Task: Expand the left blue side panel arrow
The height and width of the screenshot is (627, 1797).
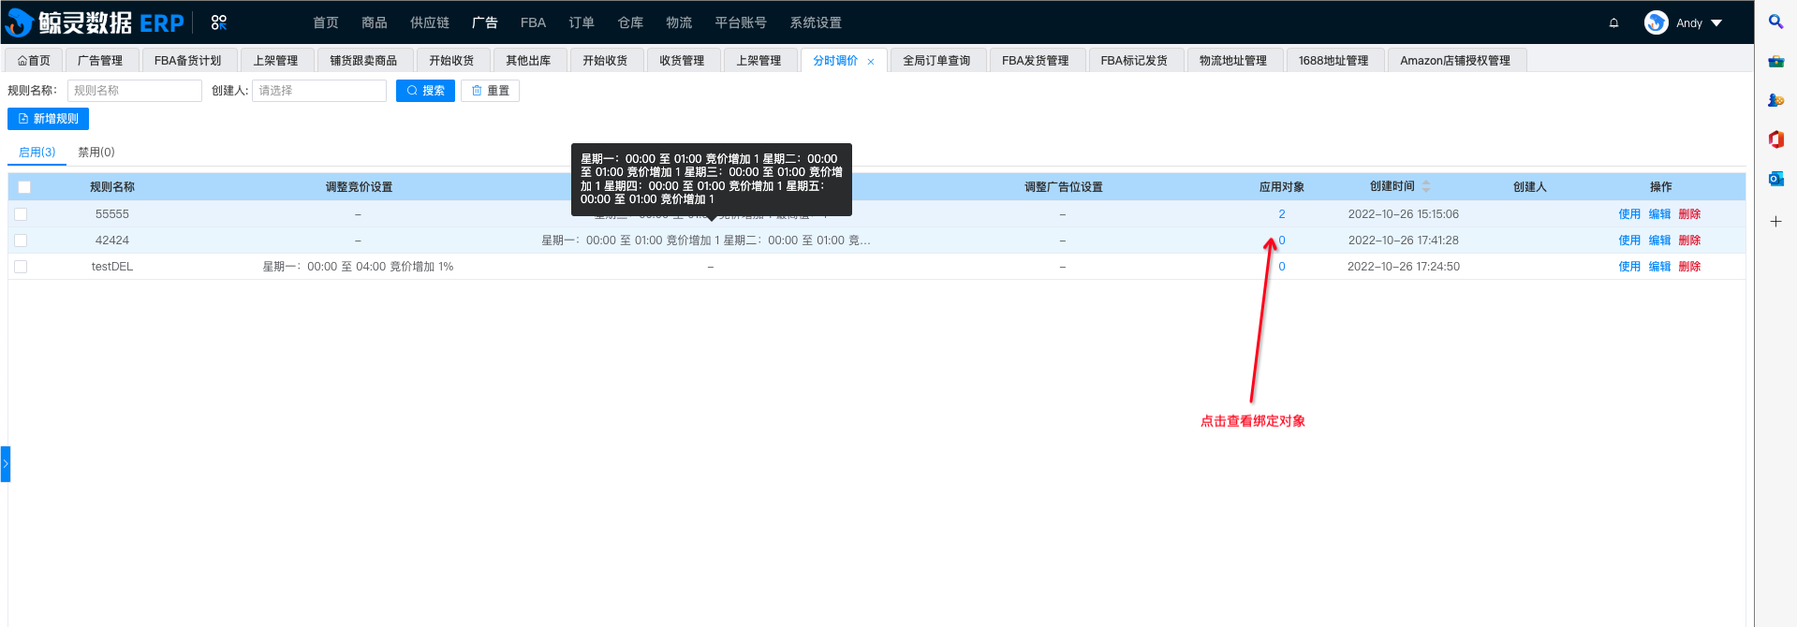Action: [x=5, y=464]
